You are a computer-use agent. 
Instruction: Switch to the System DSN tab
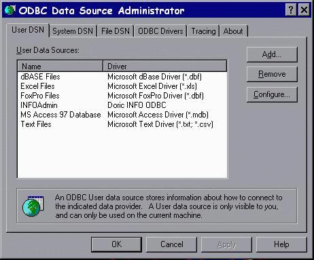[x=73, y=31]
